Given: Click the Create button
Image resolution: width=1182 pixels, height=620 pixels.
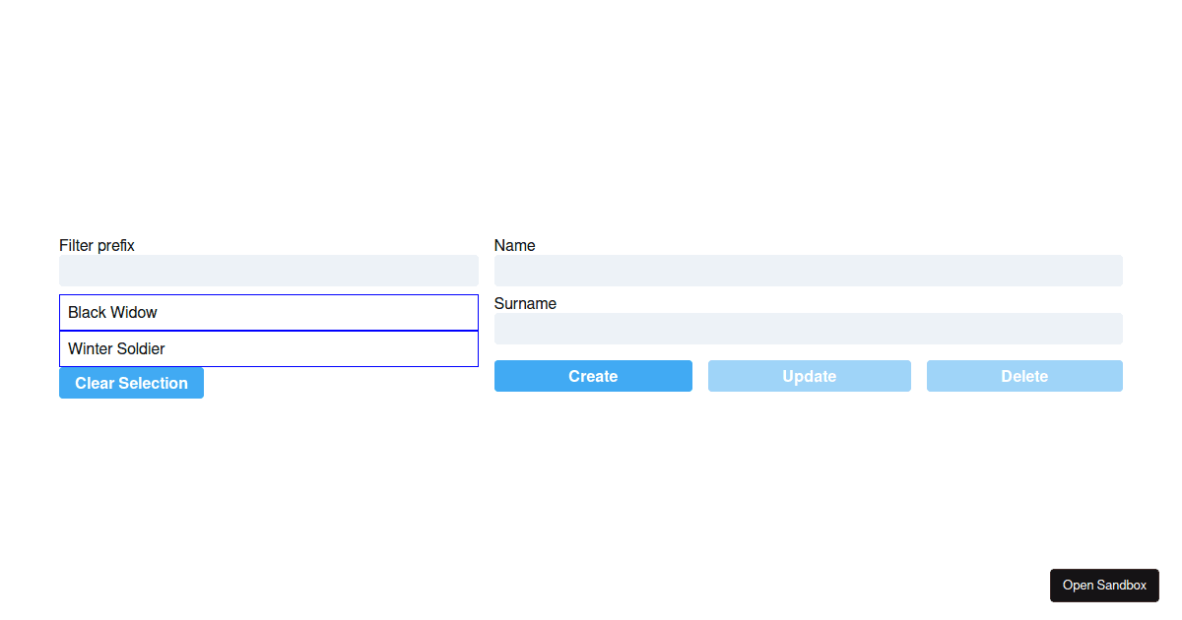Looking at the screenshot, I should (x=593, y=376).
